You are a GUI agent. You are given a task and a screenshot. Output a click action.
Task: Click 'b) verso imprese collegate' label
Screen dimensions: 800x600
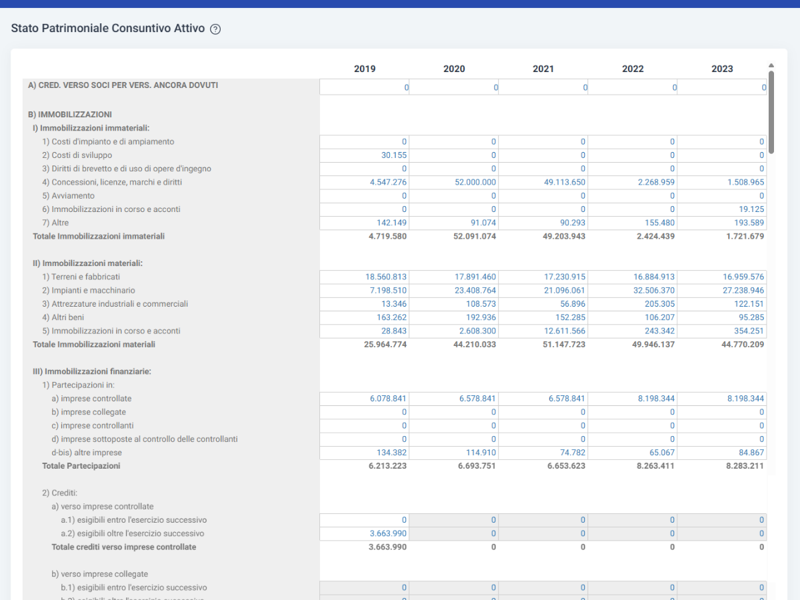pos(100,574)
